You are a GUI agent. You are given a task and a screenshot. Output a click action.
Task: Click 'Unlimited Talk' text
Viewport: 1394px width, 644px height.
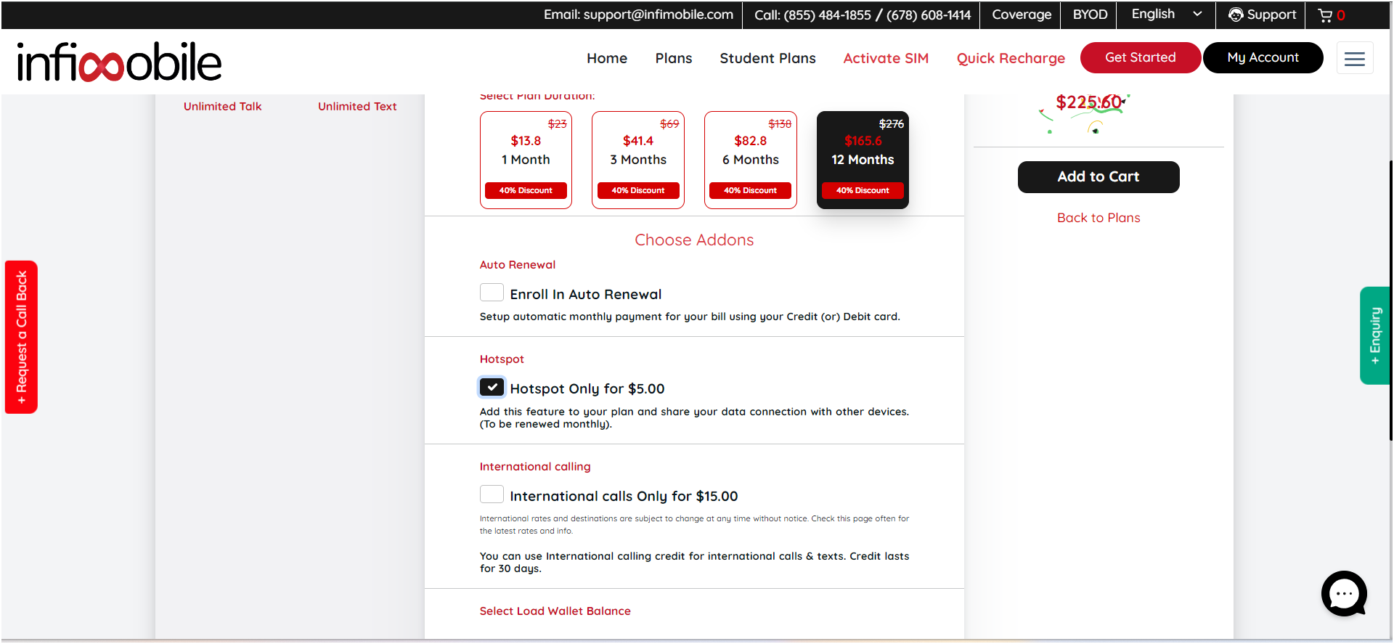[x=222, y=107]
